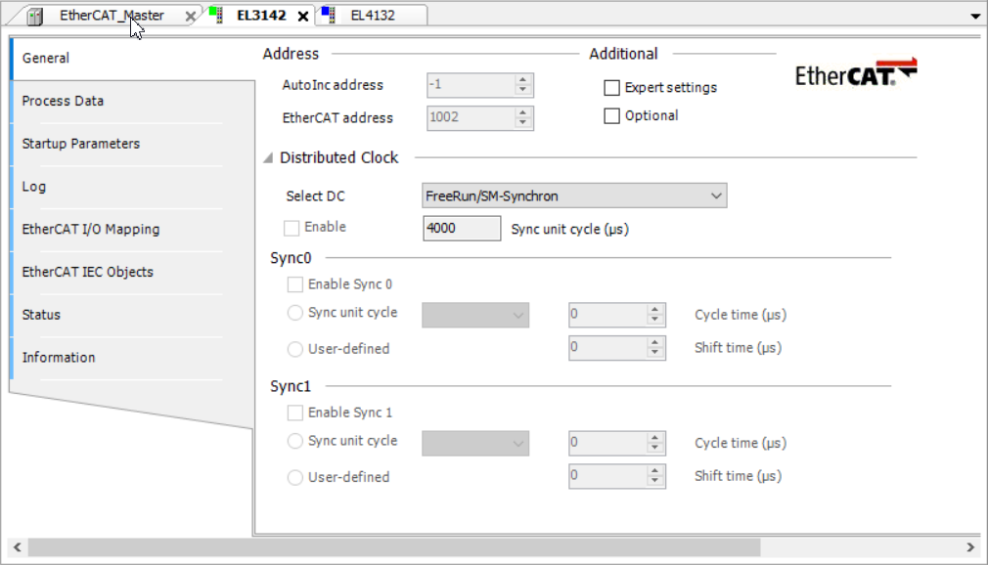Click the right scroll arrow on bottom scrollbar

971,548
